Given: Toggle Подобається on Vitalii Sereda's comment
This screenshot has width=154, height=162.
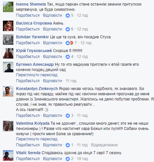Looking at the screenshot, I should pyautogui.click(x=28, y=159).
